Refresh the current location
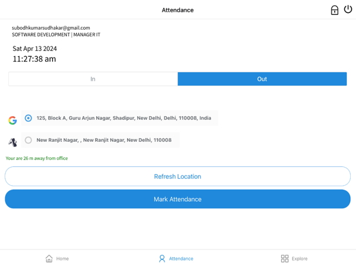This screenshot has height=267, width=356. [177, 177]
